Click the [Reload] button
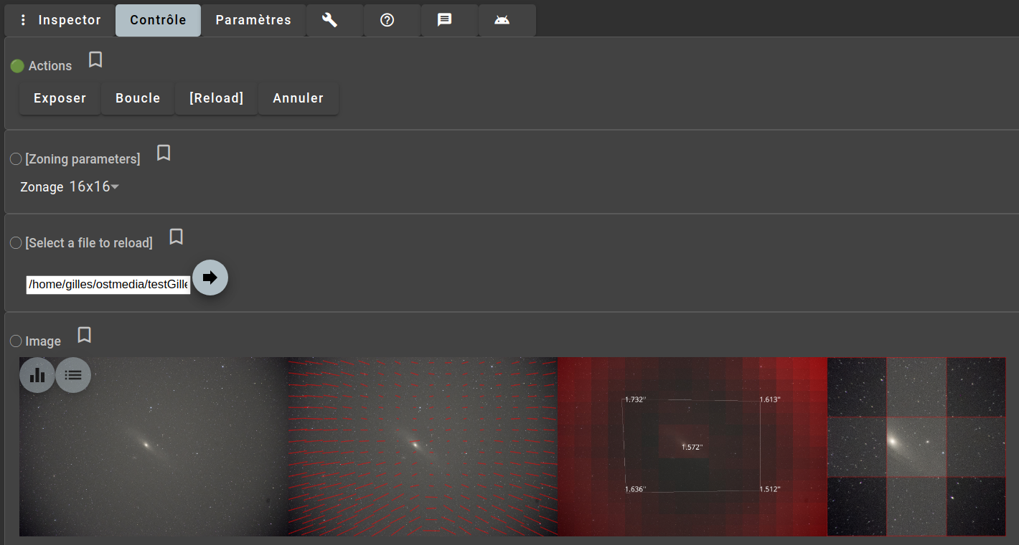Image resolution: width=1019 pixels, height=545 pixels. coord(217,98)
